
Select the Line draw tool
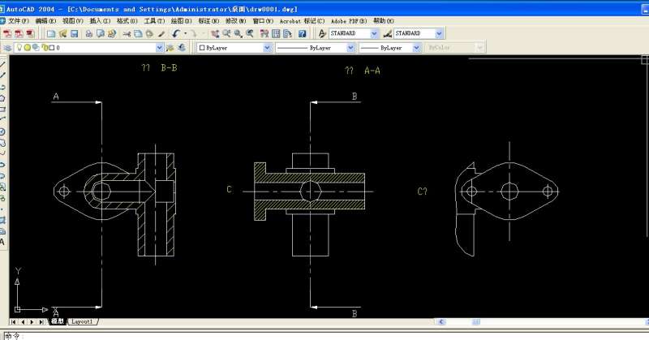tap(3, 75)
